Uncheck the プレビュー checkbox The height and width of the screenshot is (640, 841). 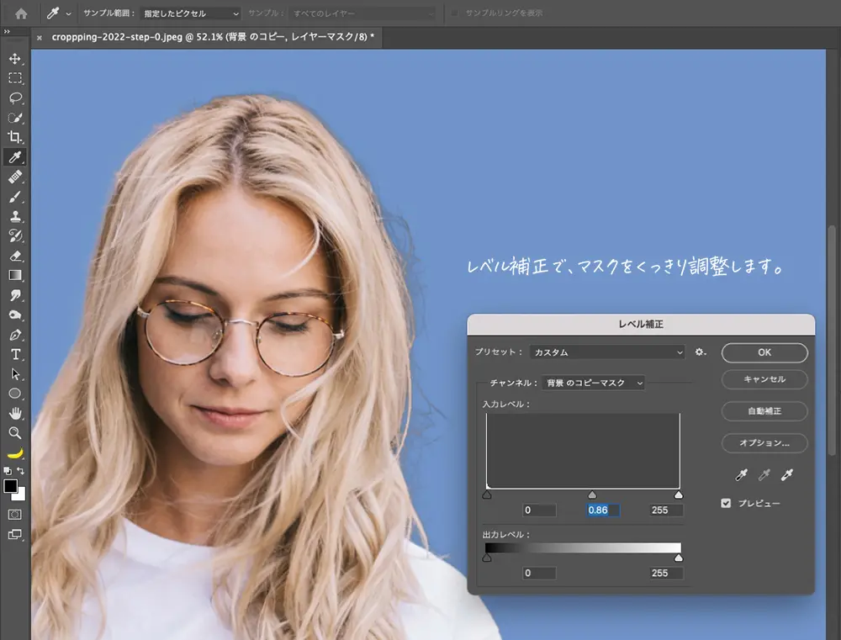(x=726, y=503)
